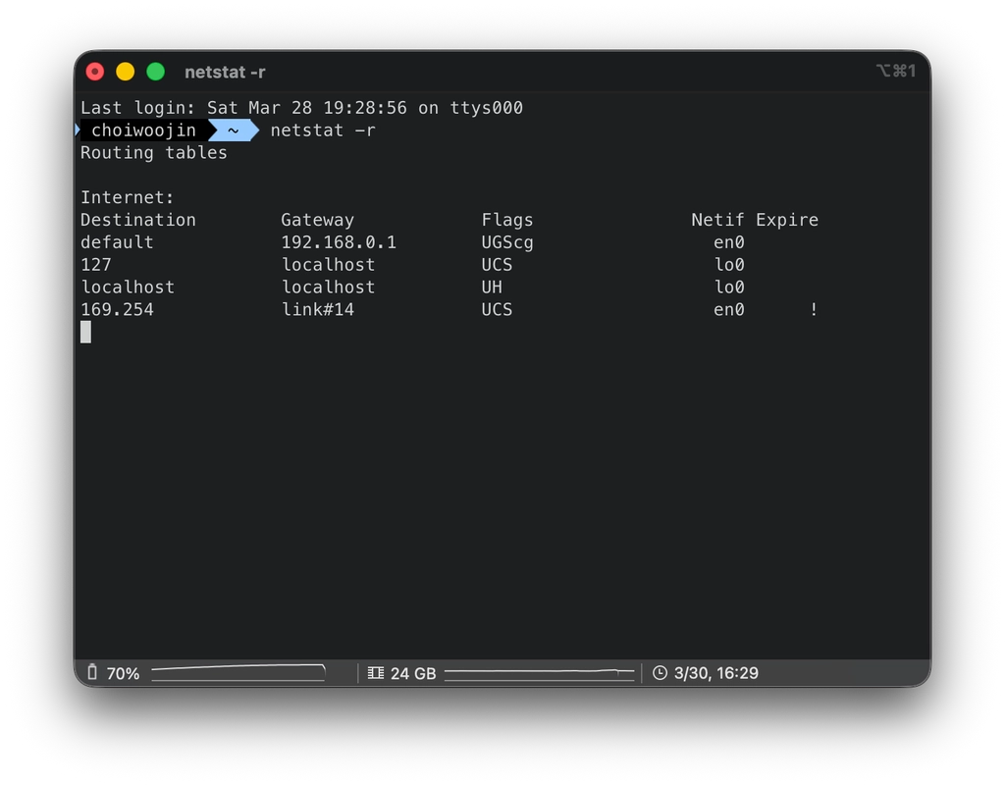The image size is (1005, 785).
Task: Click the battery usage history graph
Action: [x=238, y=672]
